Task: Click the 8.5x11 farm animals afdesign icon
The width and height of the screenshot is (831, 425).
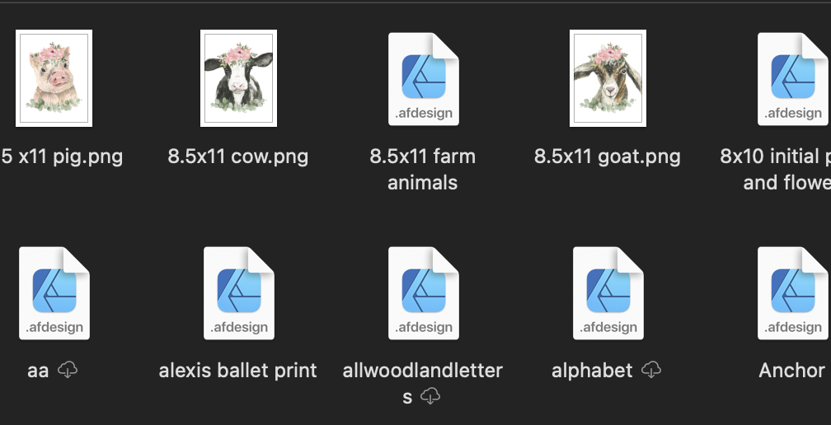Action: pyautogui.click(x=424, y=79)
